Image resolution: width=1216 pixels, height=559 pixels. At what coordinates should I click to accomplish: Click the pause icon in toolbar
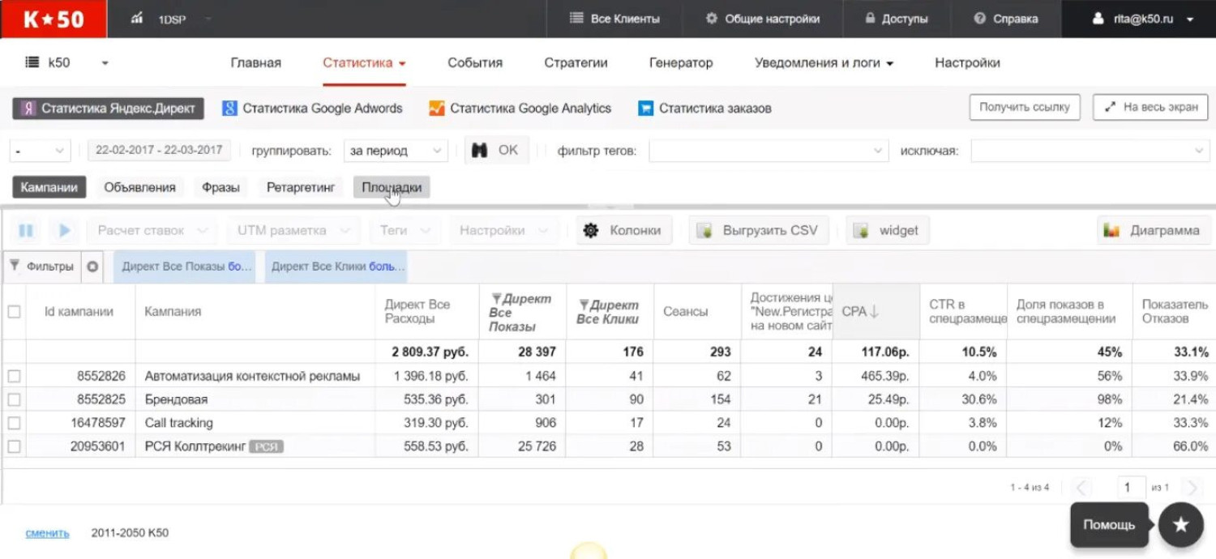pos(26,231)
